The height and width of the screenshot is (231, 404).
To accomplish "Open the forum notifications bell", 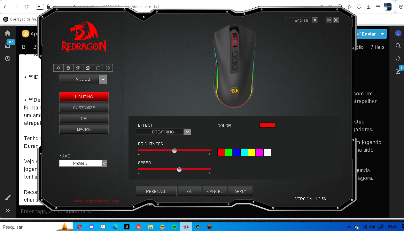I will click(x=398, y=59).
